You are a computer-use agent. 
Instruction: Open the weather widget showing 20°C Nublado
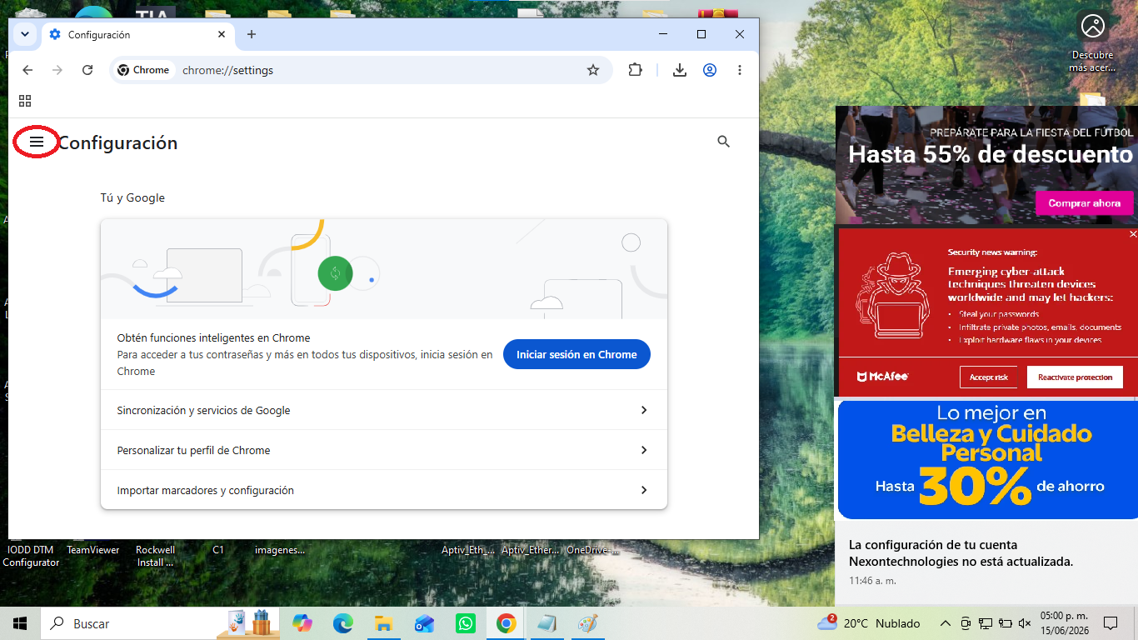870,623
